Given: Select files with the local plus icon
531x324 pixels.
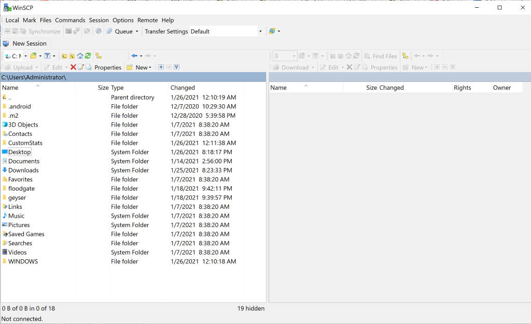Looking at the screenshot, I should 161,67.
